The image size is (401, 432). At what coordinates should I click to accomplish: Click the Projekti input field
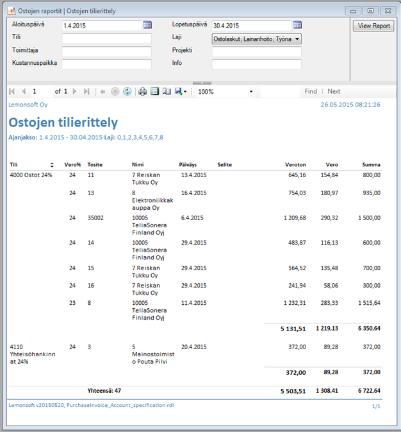coord(257,51)
